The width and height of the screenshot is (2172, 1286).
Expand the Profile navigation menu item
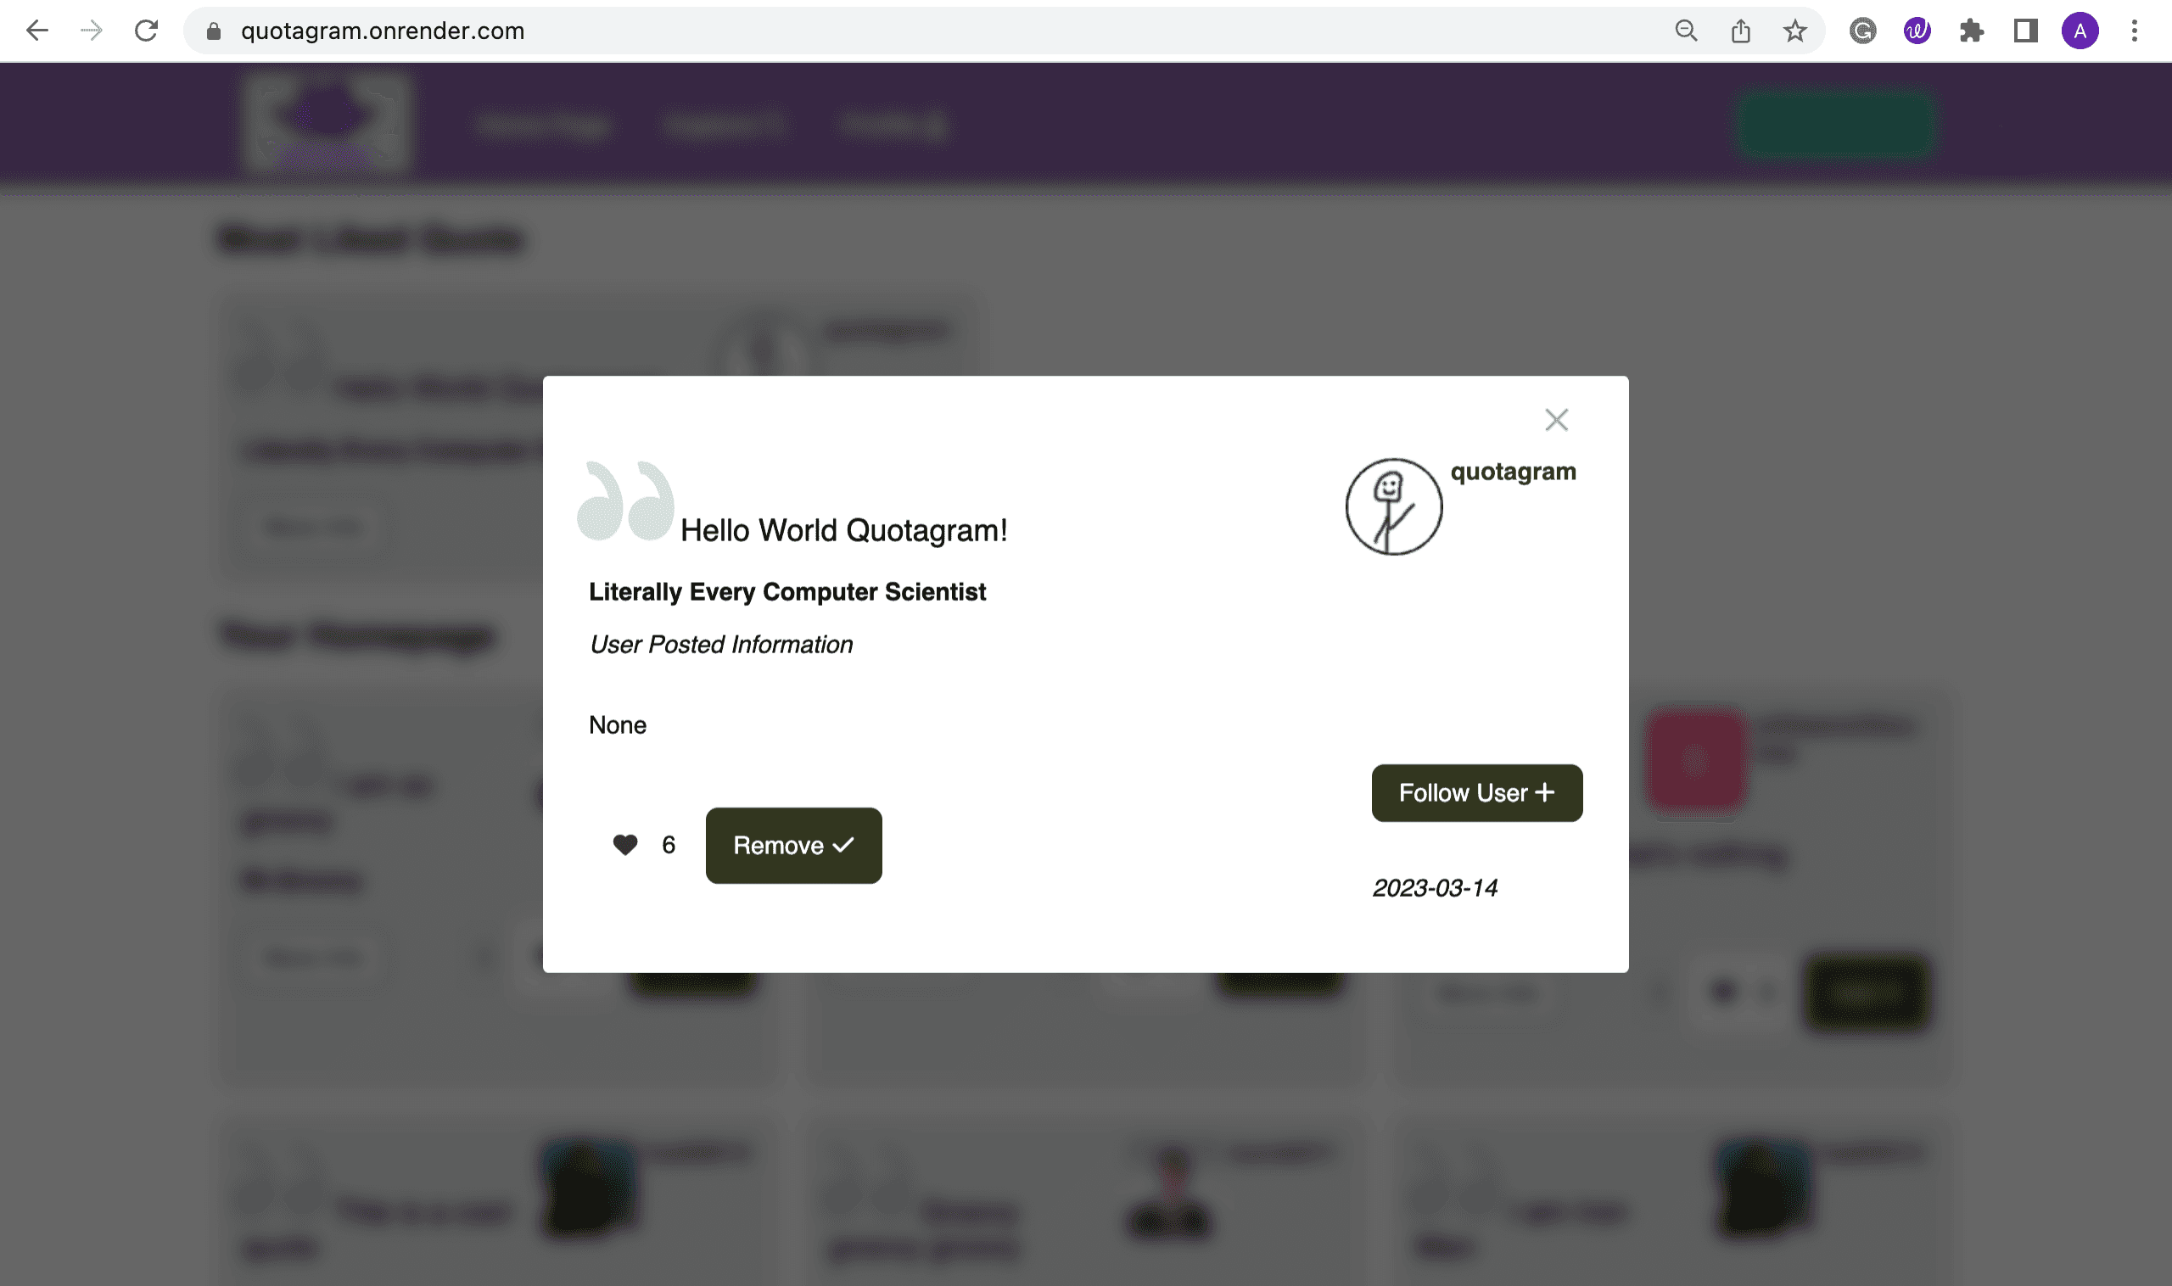click(x=893, y=124)
